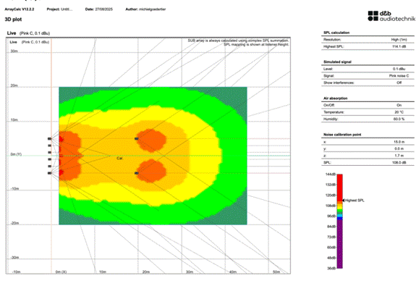Click the 'Noise calibration point' section heading

[x=342, y=135]
